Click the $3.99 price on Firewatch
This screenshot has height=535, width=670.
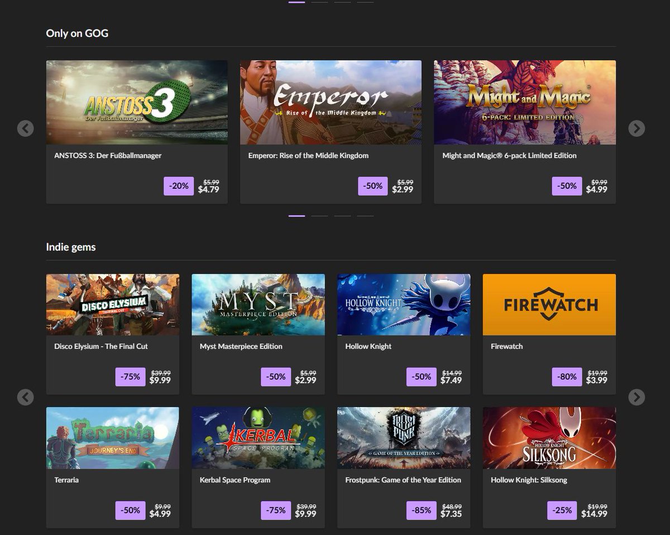[x=597, y=380]
